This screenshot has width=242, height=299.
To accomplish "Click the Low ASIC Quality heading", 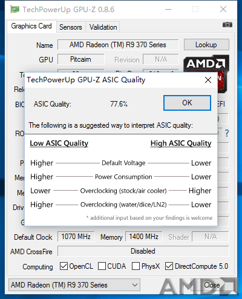I will (59, 143).
